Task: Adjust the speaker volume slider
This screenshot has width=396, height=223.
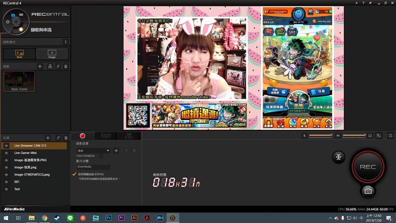Action: (354, 135)
